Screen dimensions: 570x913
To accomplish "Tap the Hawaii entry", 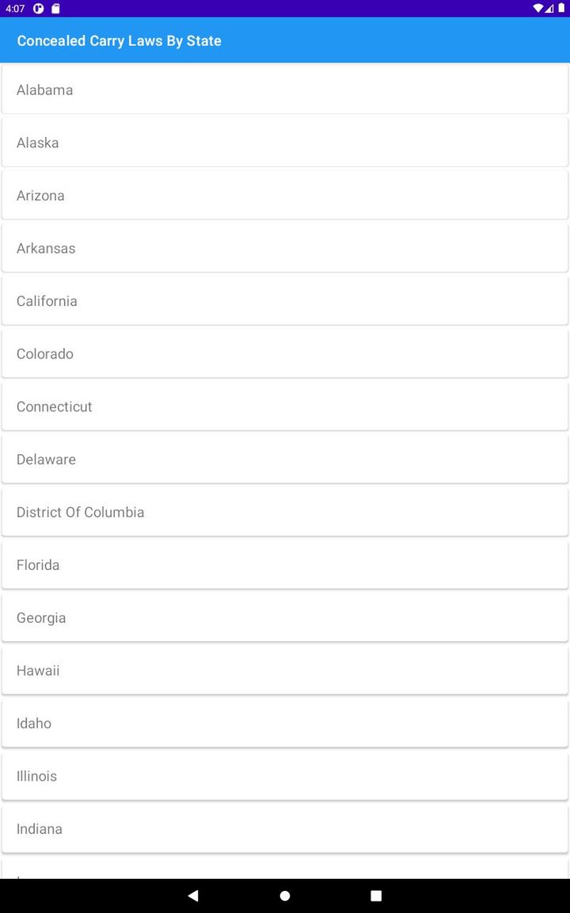I will click(285, 670).
